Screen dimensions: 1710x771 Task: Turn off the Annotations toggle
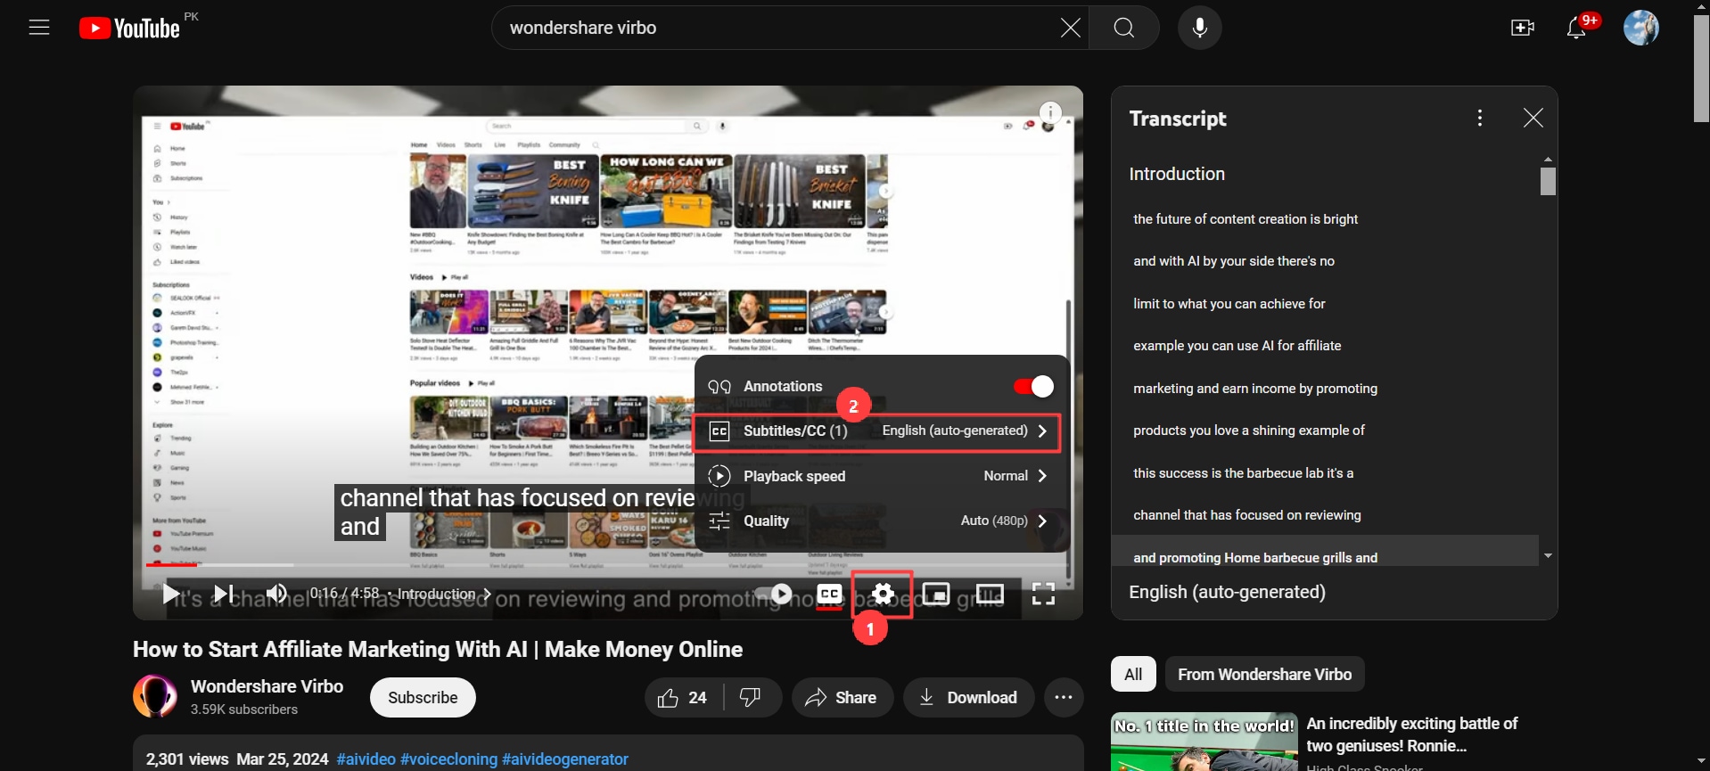point(1033,386)
